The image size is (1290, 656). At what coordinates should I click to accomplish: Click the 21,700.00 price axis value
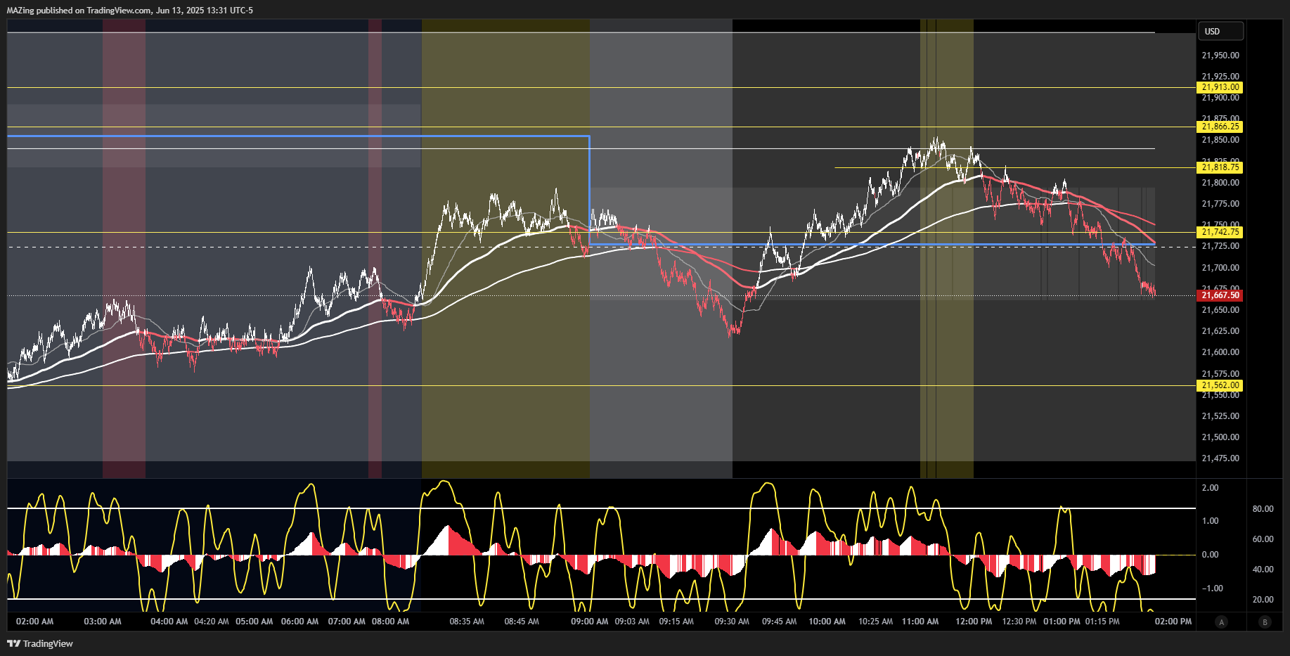pos(1220,267)
